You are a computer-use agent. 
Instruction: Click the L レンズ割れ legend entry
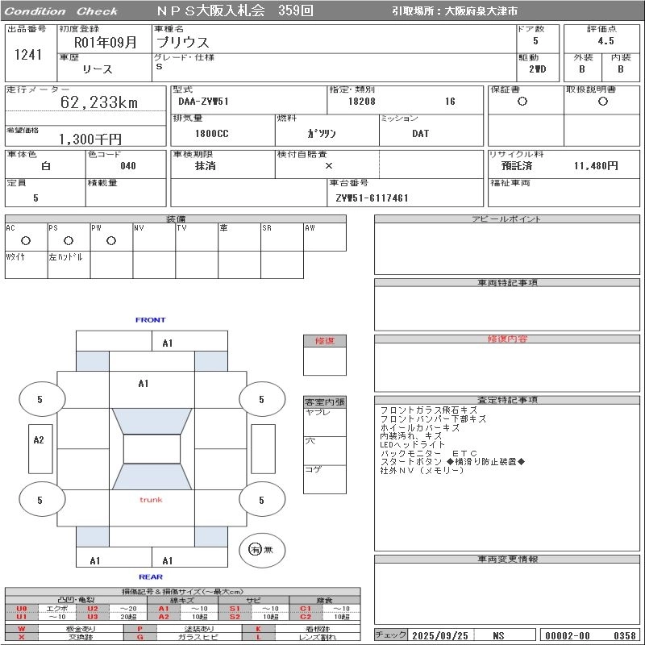click(301, 637)
